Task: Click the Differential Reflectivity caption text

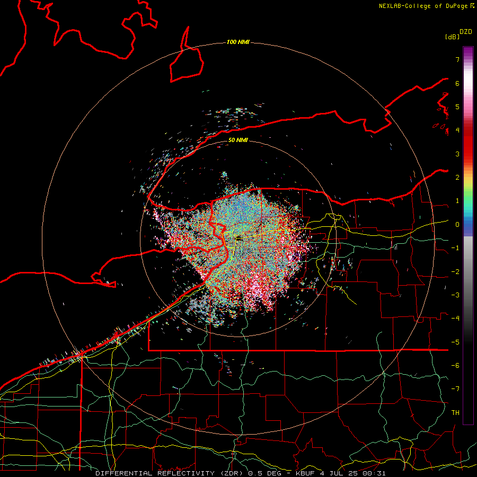Action: 240,473
